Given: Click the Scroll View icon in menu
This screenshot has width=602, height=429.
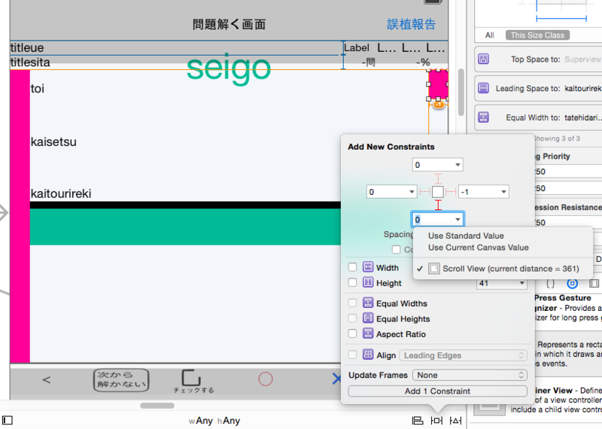Looking at the screenshot, I should (x=434, y=269).
